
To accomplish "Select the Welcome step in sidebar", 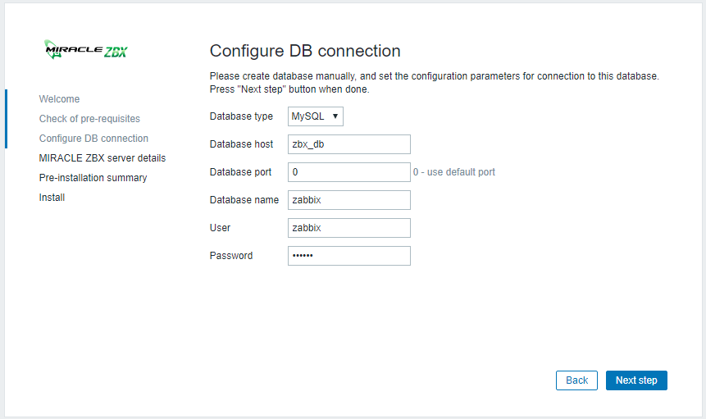I will point(60,99).
